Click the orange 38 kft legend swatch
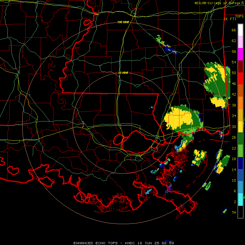 click(x=240, y=103)
